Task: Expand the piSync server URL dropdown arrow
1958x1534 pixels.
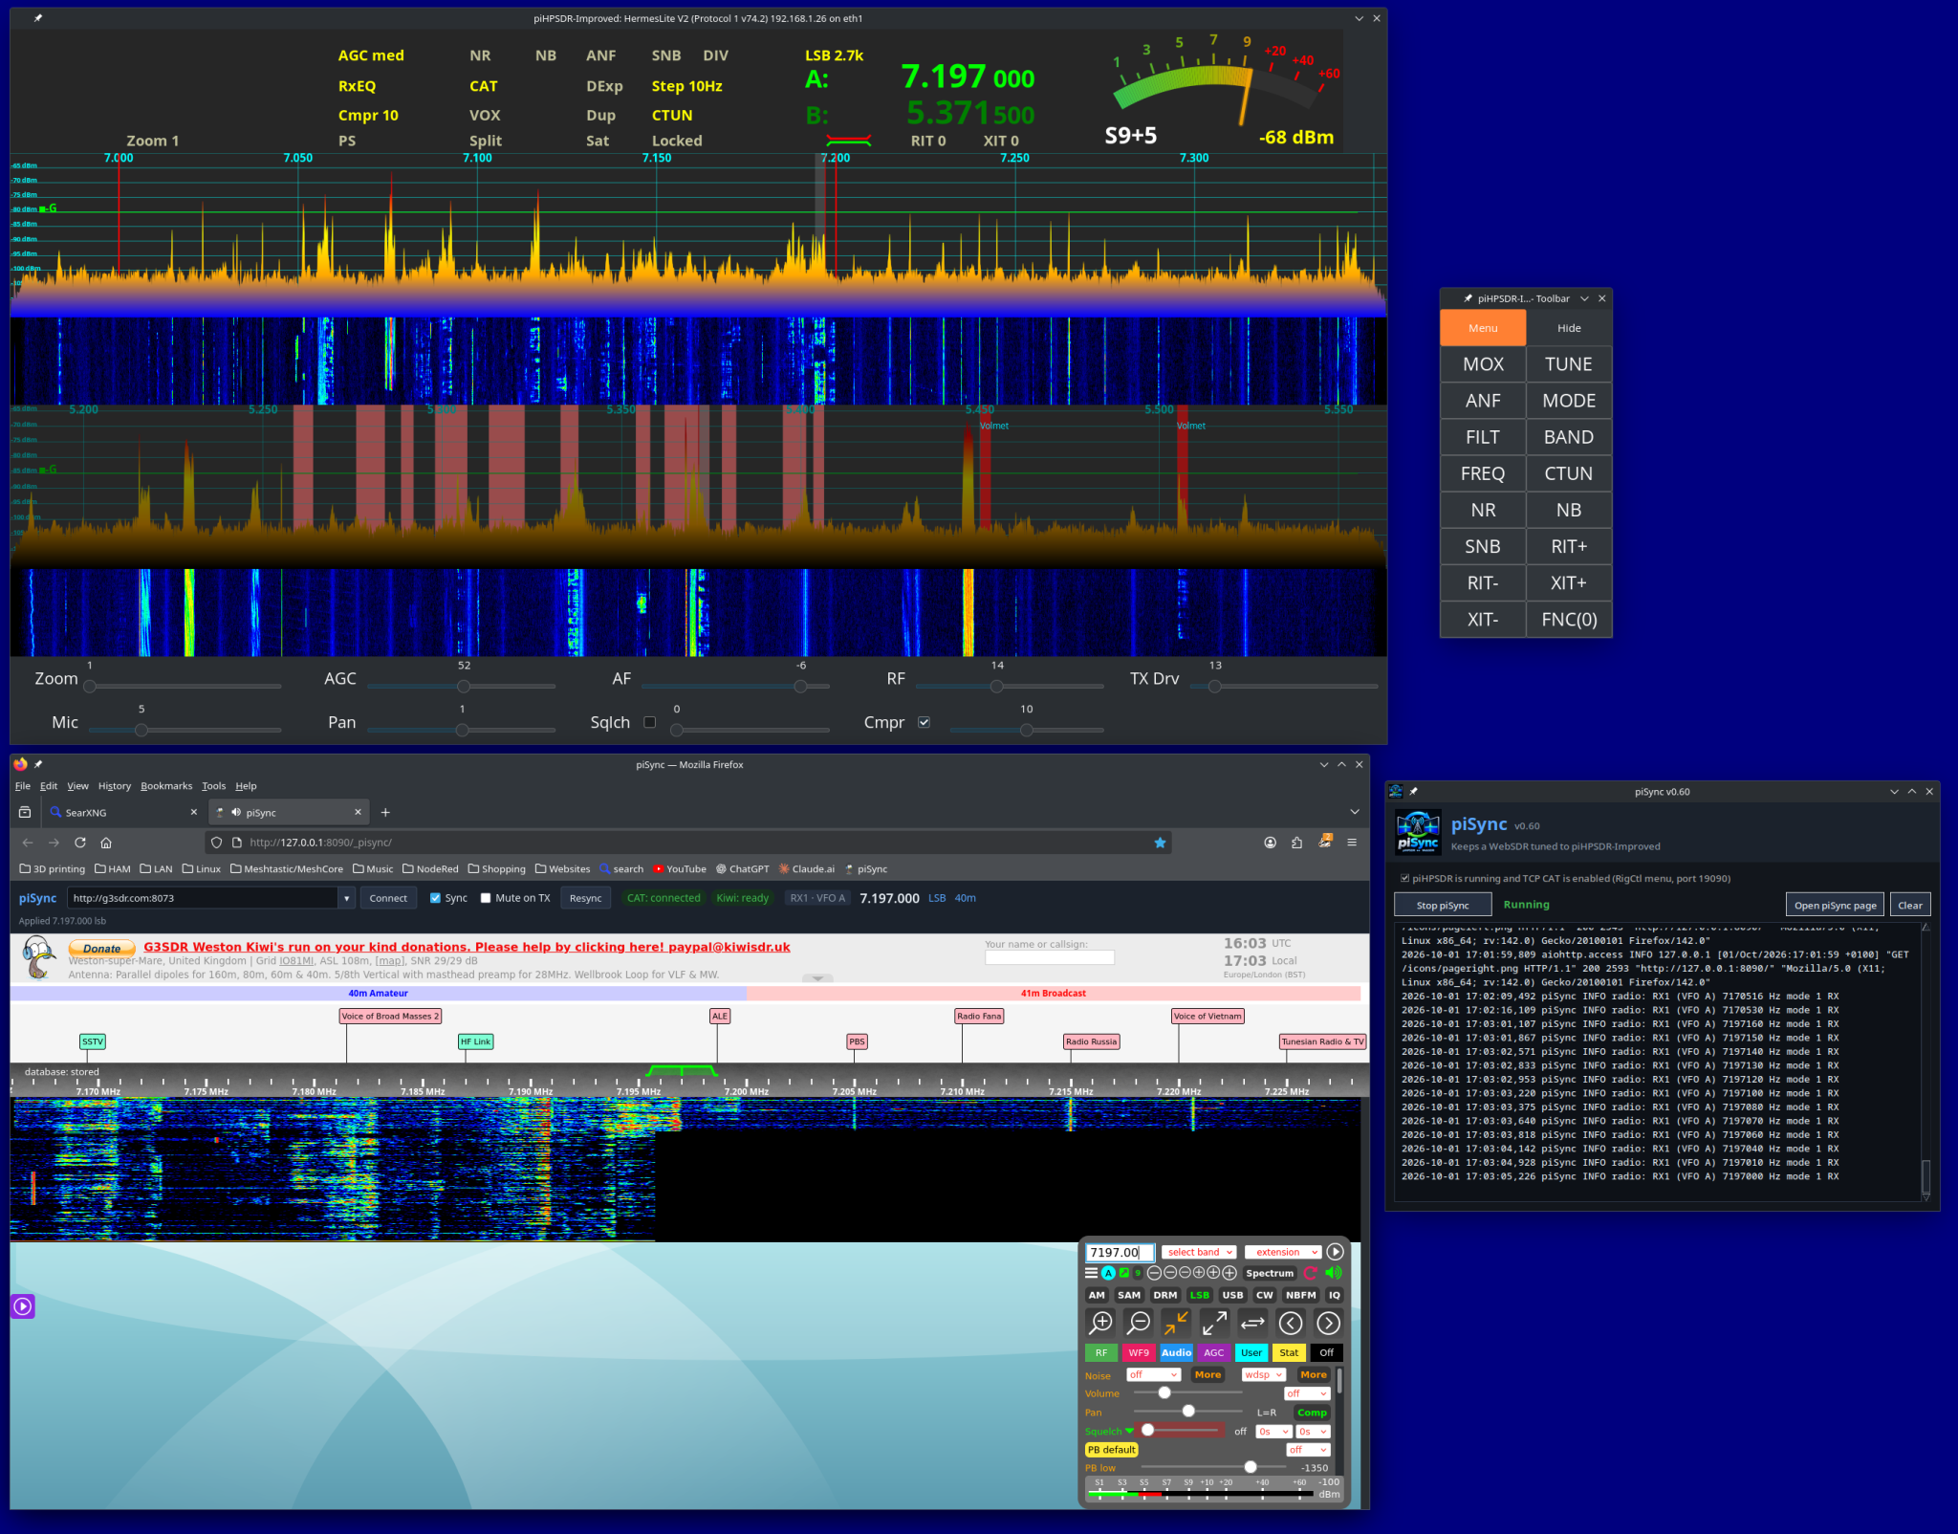Action: click(x=346, y=898)
